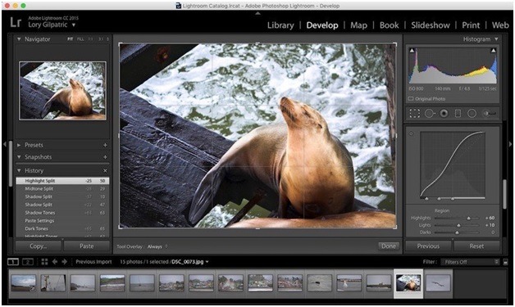Switch to the Print module

coord(471,25)
